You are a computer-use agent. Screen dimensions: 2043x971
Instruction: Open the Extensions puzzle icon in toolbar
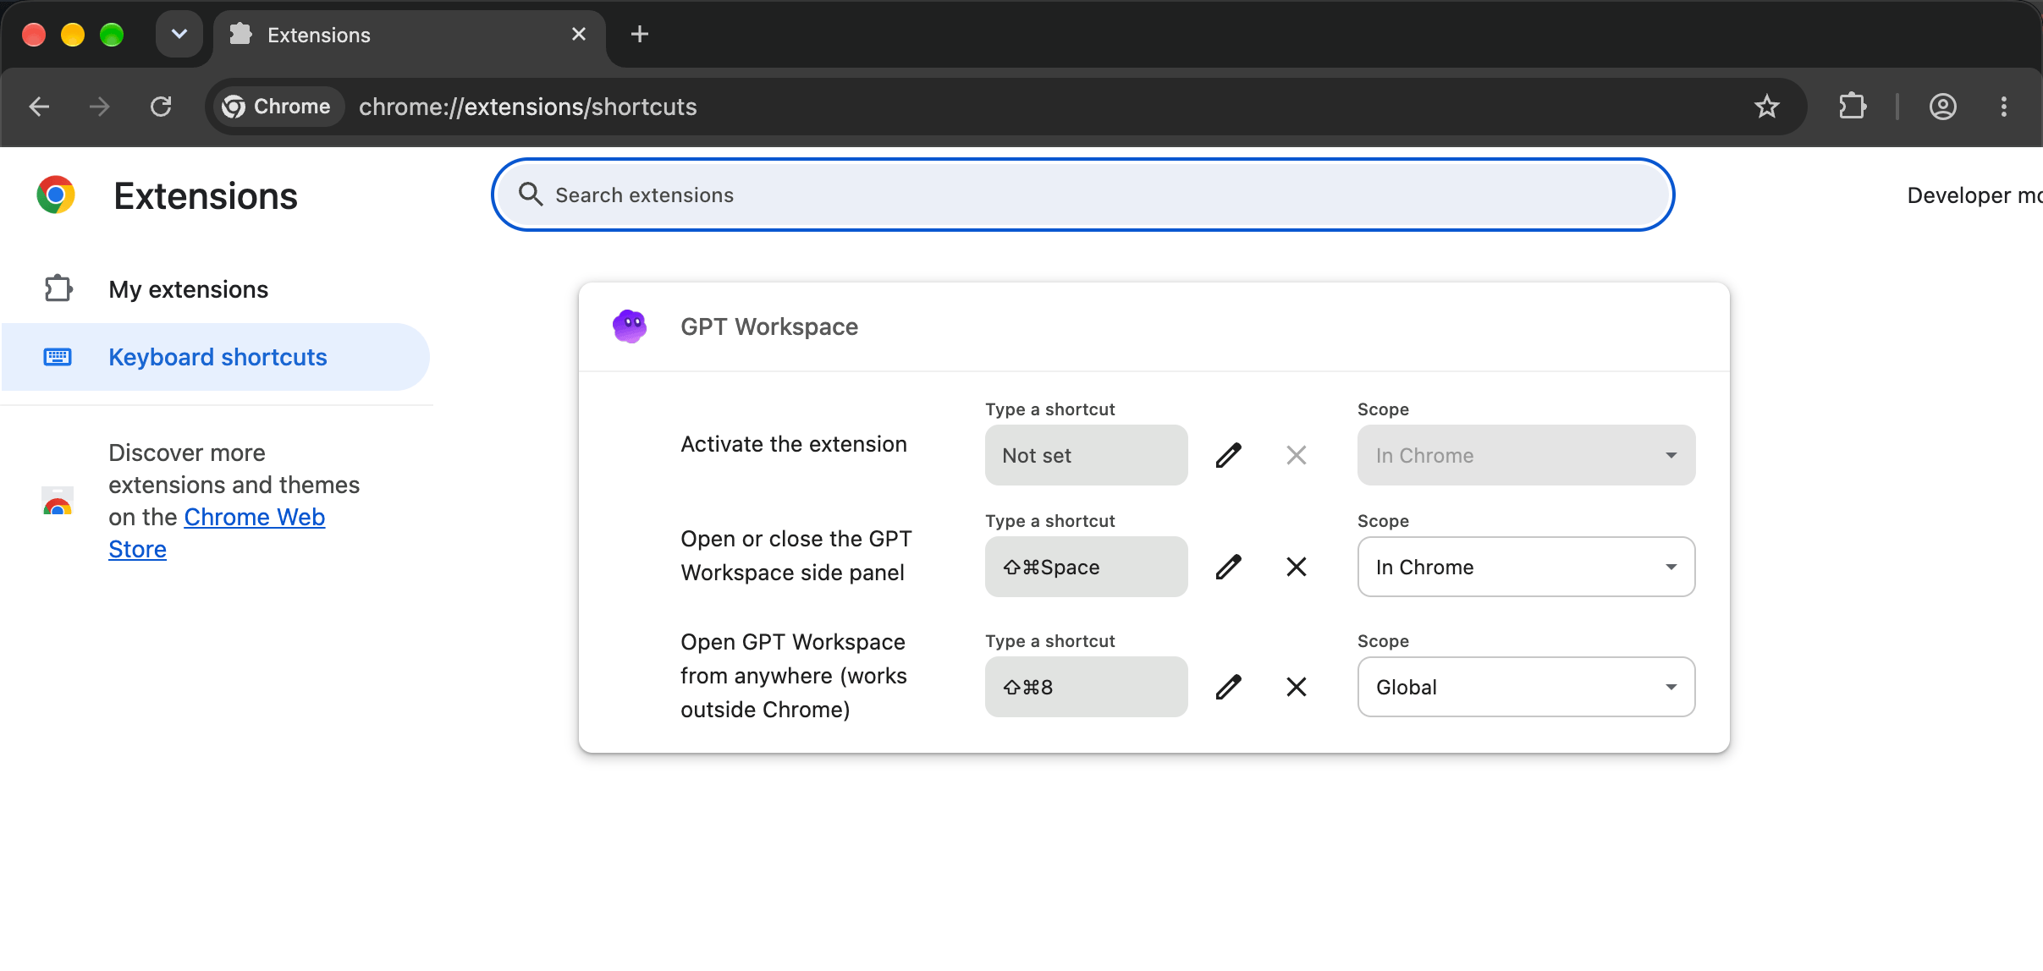pos(1852,107)
